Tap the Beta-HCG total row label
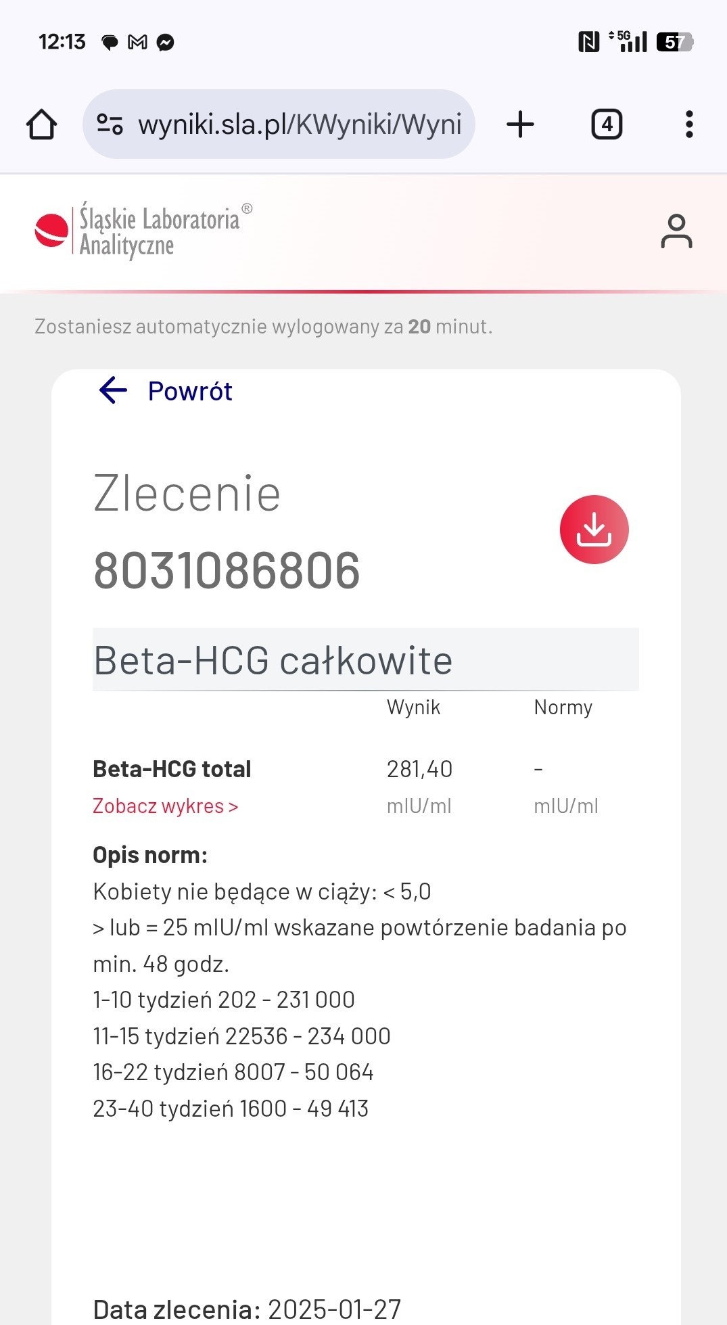The width and height of the screenshot is (727, 1325). pyautogui.click(x=172, y=769)
